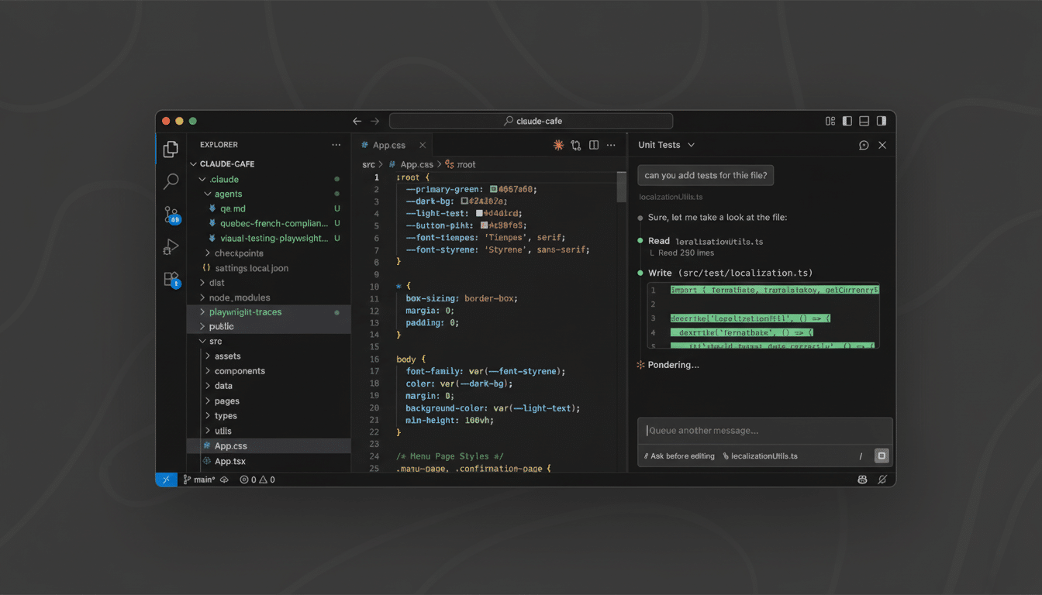Image resolution: width=1042 pixels, height=595 pixels.
Task: Toggle the bottom panel layout button
Action: 864,121
